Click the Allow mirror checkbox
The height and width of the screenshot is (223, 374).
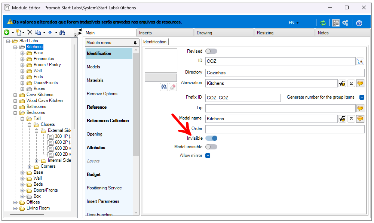point(208,155)
